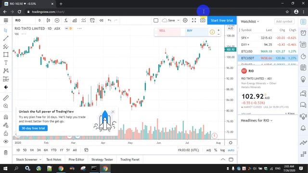Image resolution: width=308 pixels, height=173 pixels.
Task: Select the YTD time range
Action: 53,150
